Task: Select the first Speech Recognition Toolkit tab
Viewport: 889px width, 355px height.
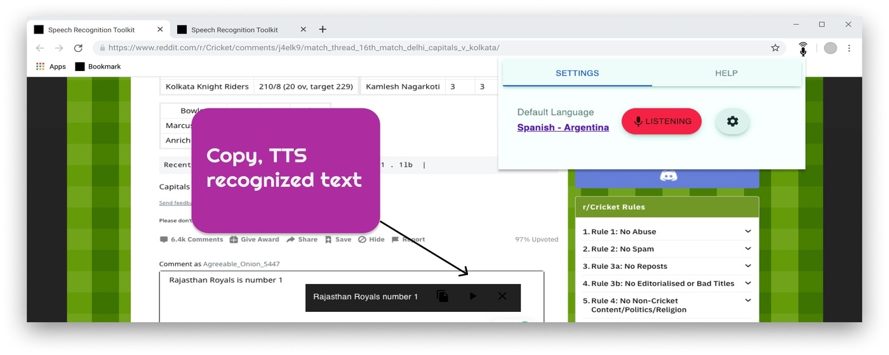Action: tap(98, 29)
